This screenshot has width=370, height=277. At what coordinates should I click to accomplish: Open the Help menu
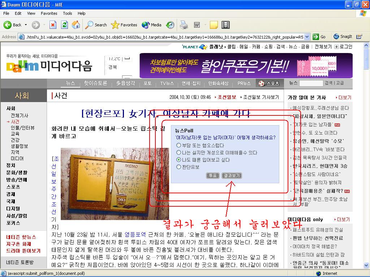pyautogui.click(x=81, y=13)
